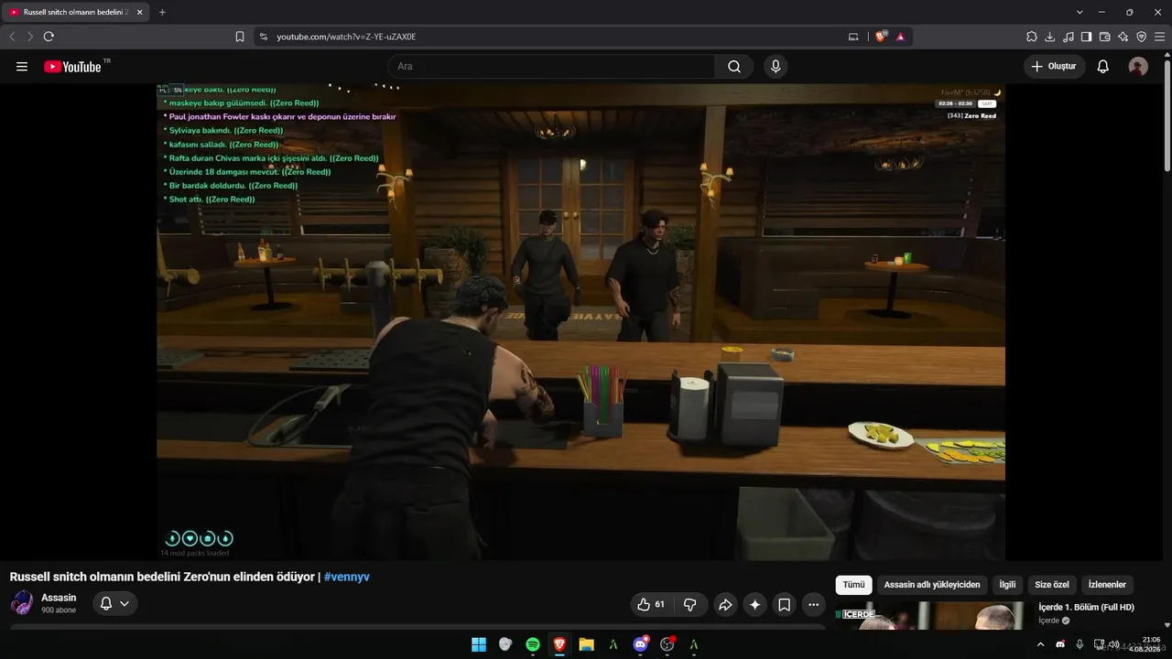Screen dimensions: 1172x659
Task: Open YouTube notifications bell
Action: (x=1103, y=67)
